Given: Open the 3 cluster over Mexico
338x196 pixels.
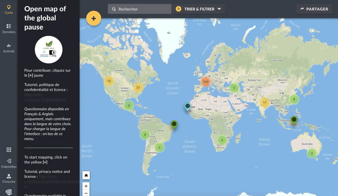Looking at the screenshot, I should [129, 106].
